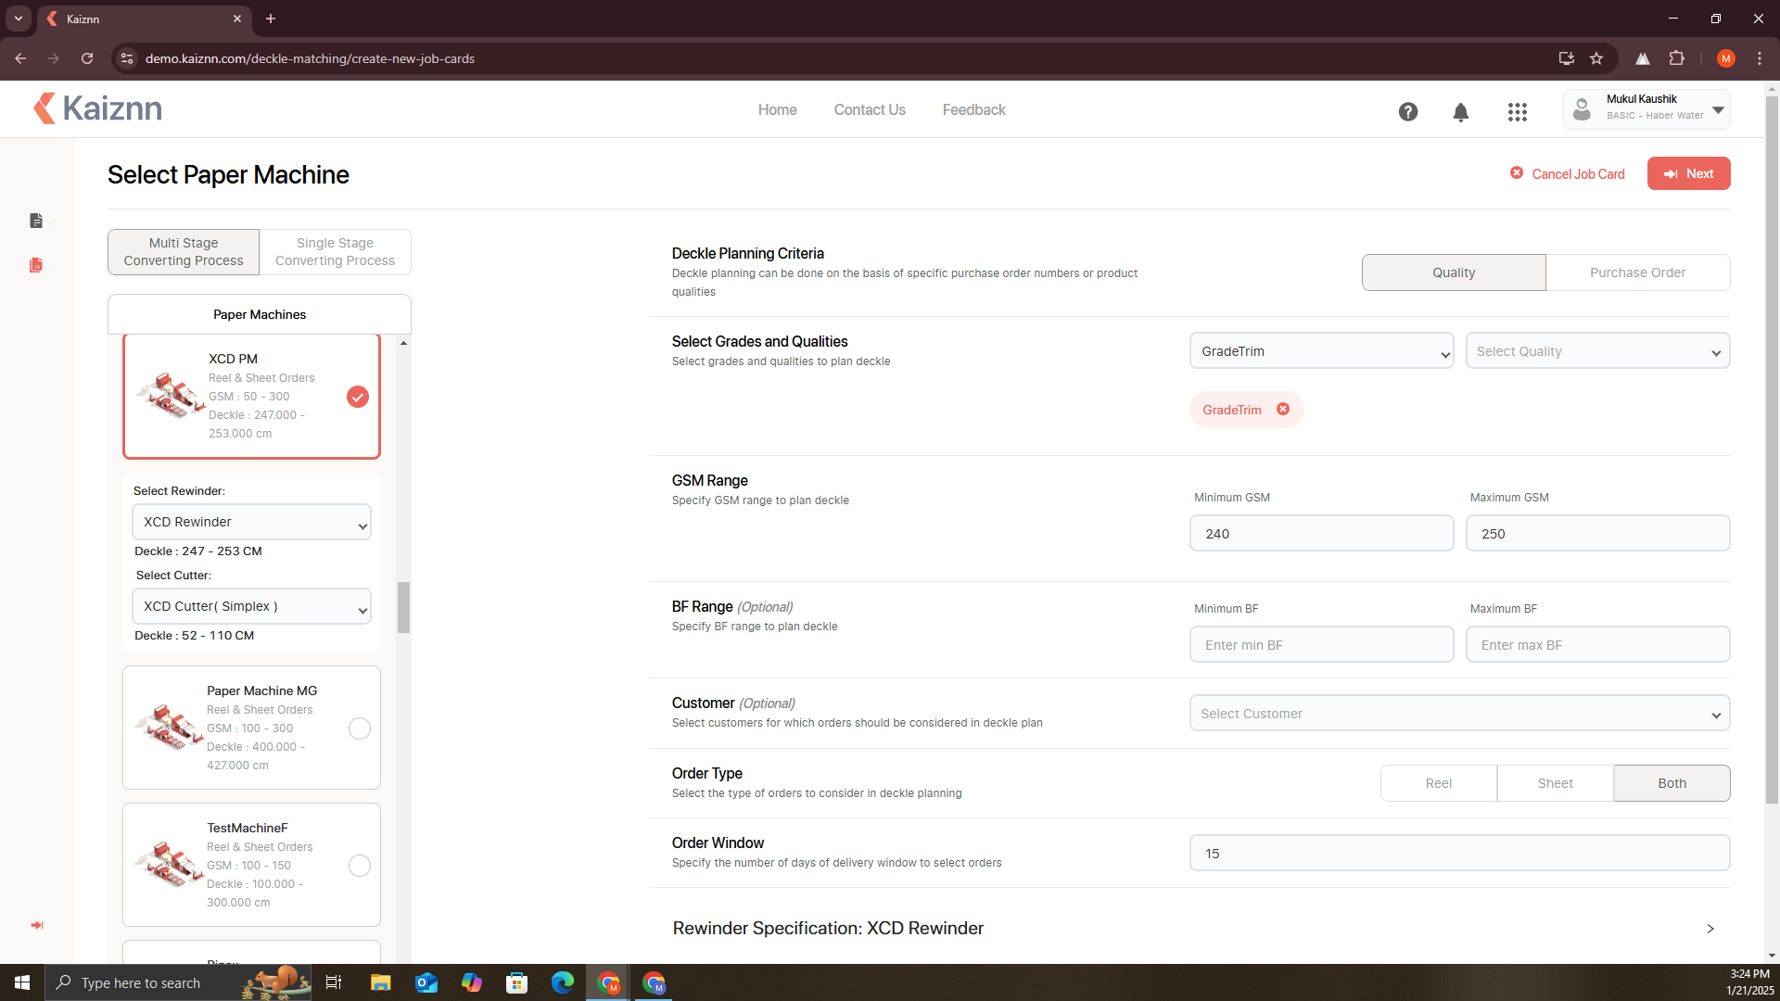Click the paper machines list scrollbar thumb
Viewport: 1780px width, 1001px height.
(x=403, y=607)
